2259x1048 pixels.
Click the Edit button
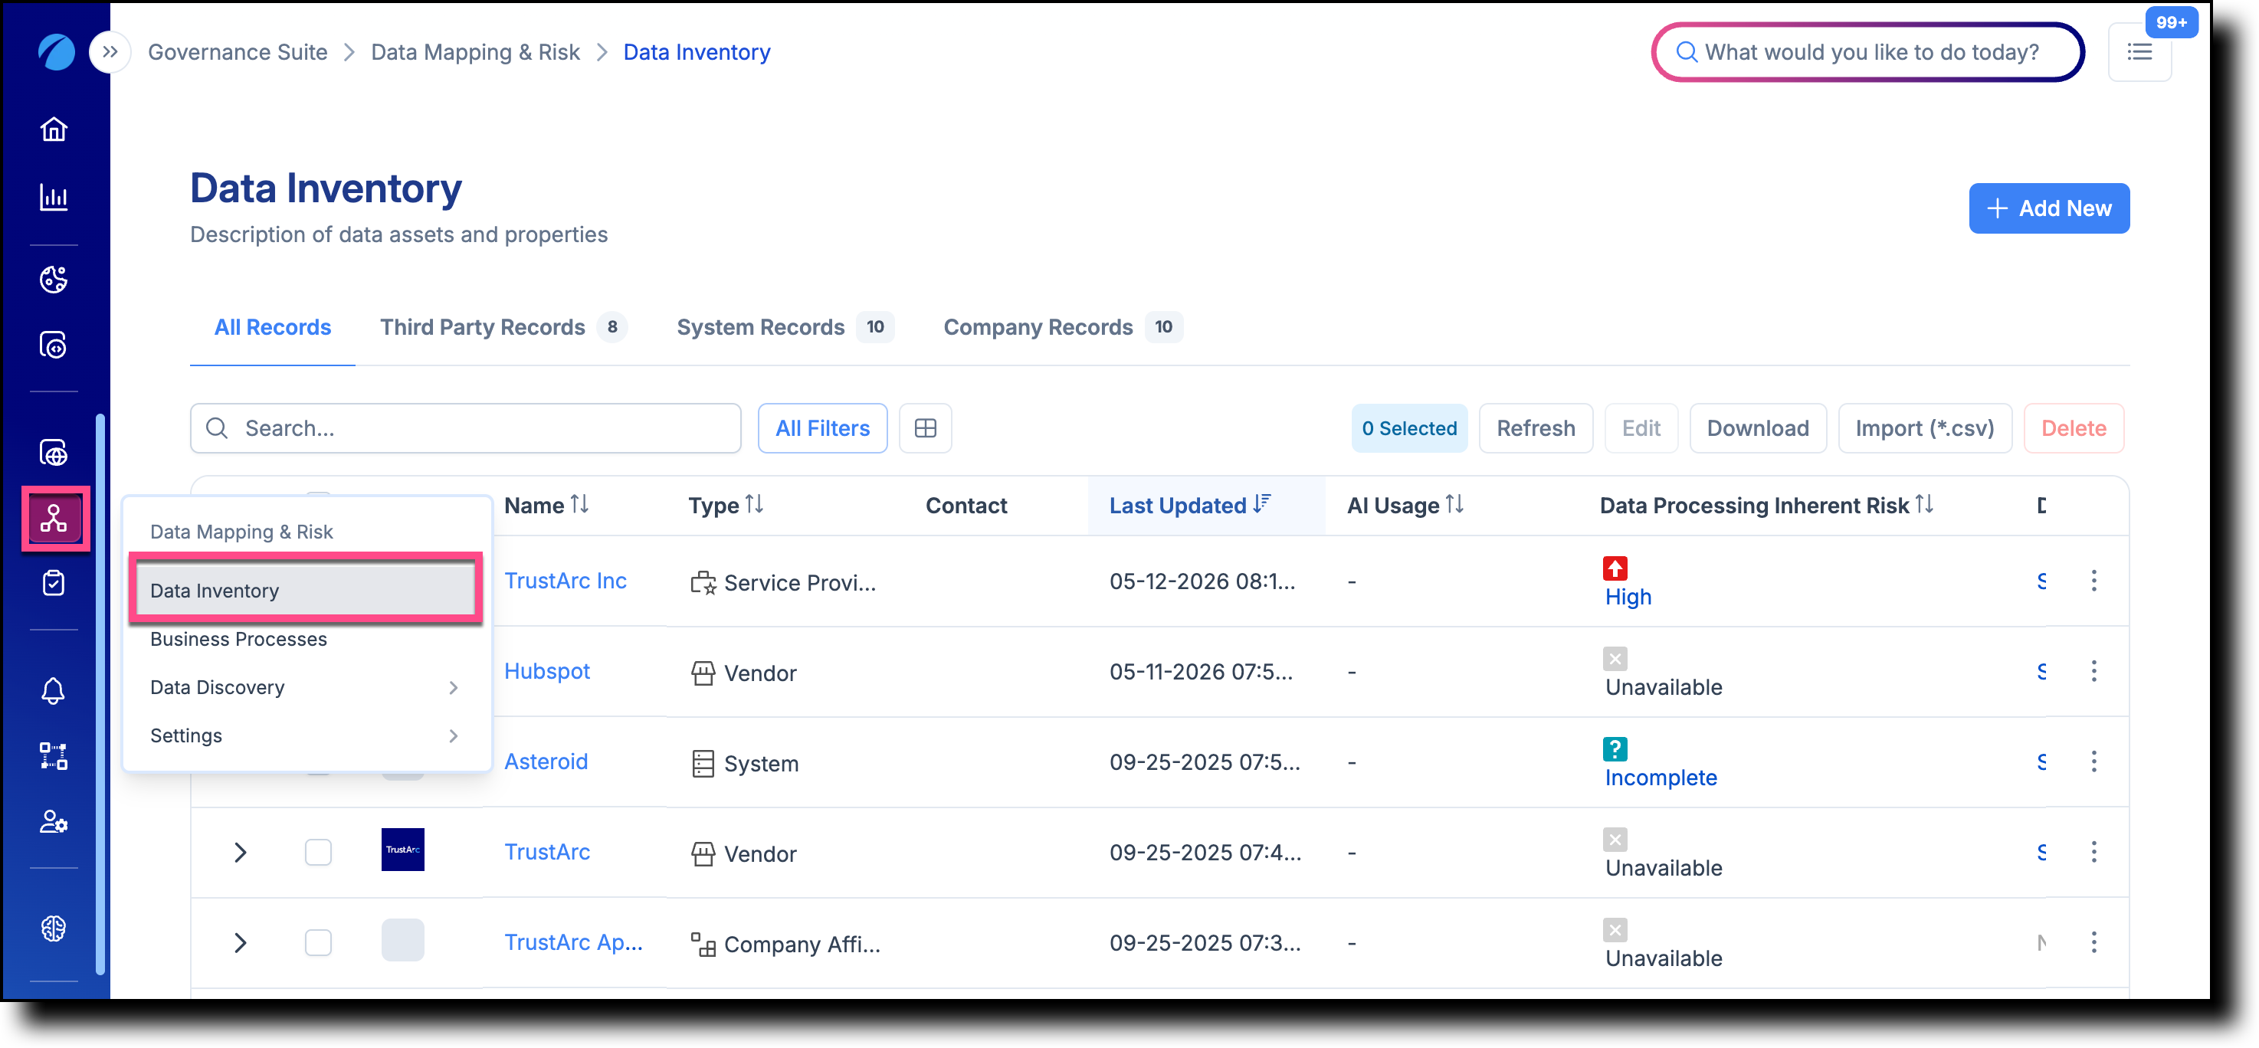(x=1641, y=428)
